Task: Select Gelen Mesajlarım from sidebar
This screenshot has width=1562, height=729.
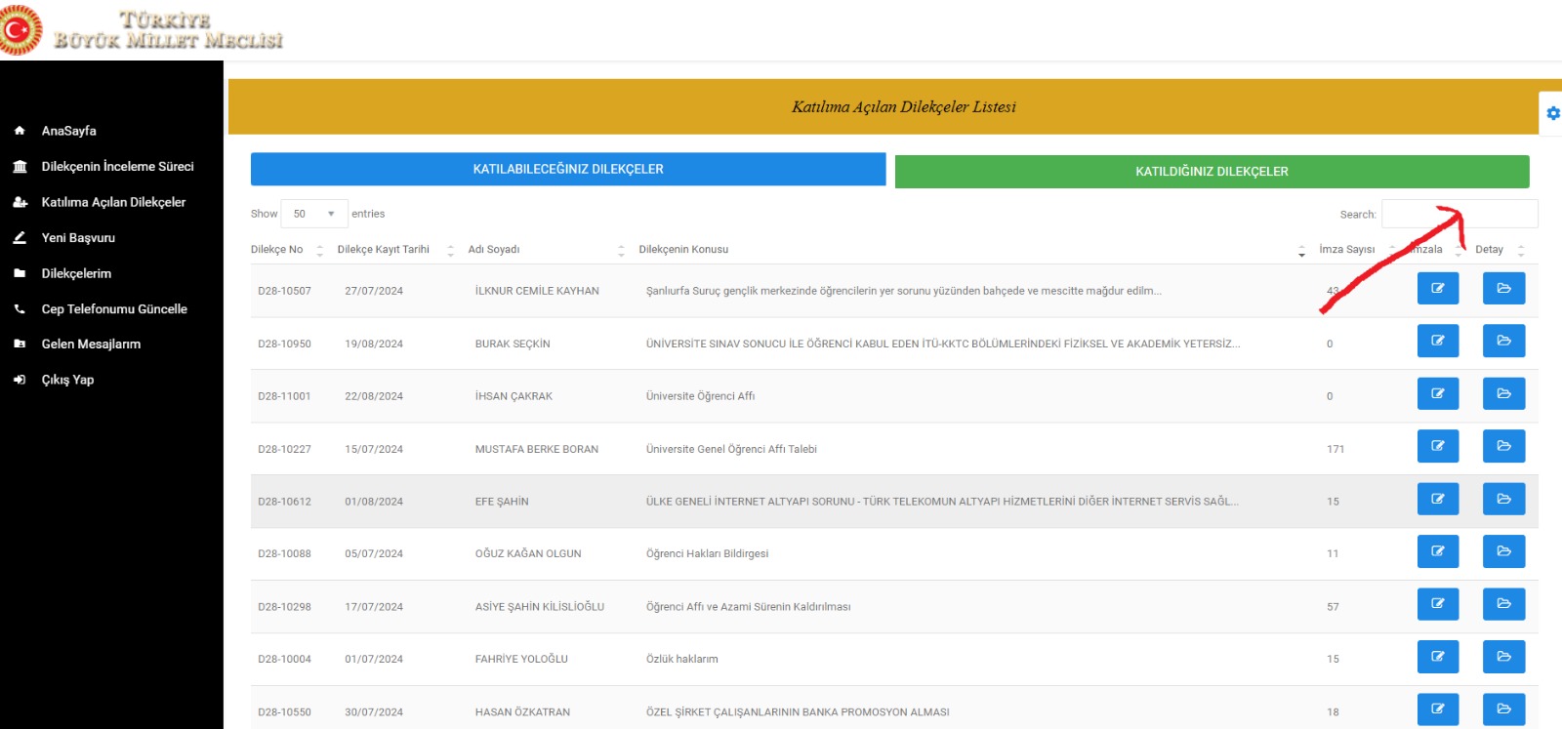Action: point(91,344)
